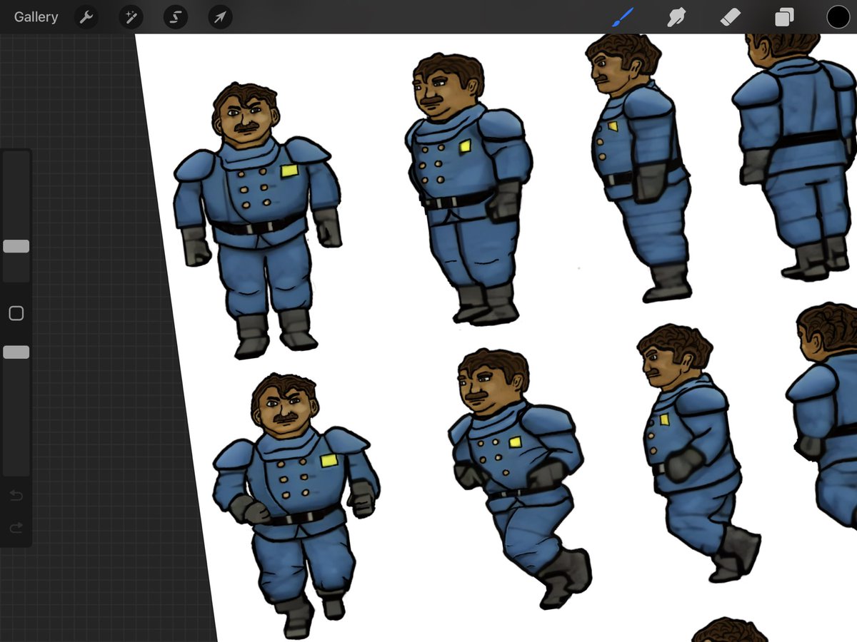The height and width of the screenshot is (642, 857).
Task: Return to the Gallery
Action: click(x=36, y=16)
